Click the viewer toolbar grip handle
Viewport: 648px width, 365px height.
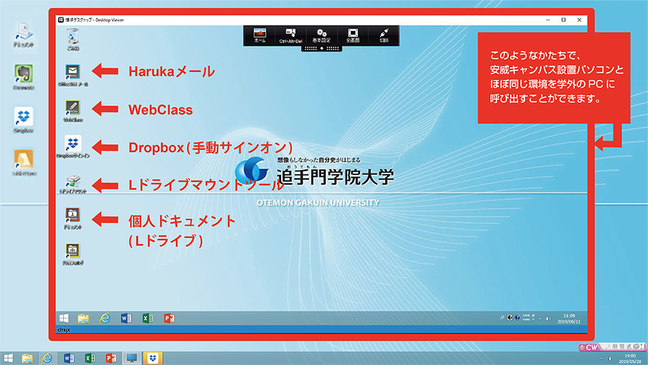tap(322, 48)
